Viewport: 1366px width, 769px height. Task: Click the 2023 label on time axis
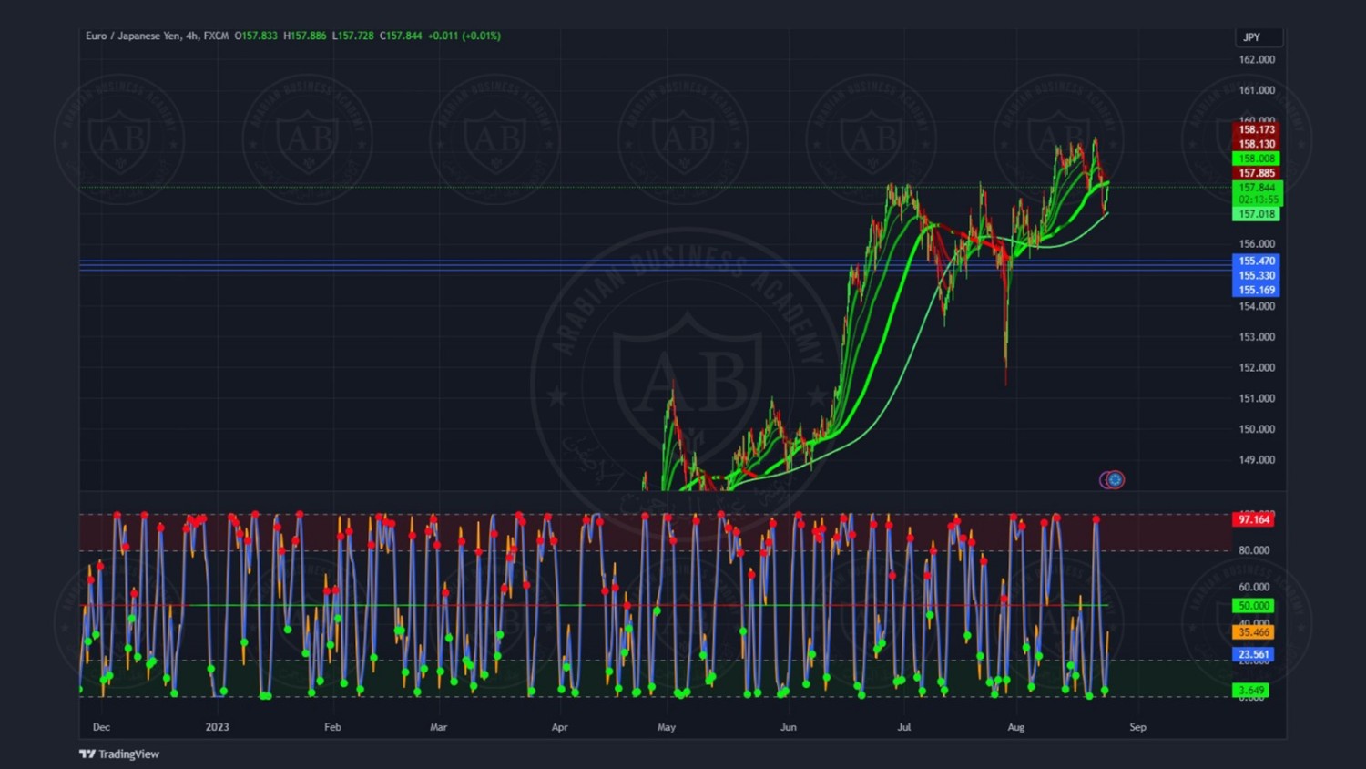217,727
